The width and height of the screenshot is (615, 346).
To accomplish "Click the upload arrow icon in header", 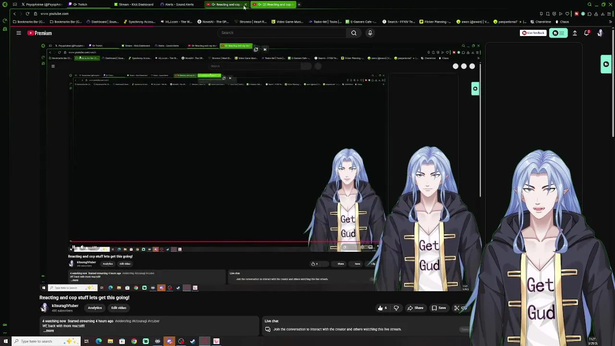I will pos(575,33).
